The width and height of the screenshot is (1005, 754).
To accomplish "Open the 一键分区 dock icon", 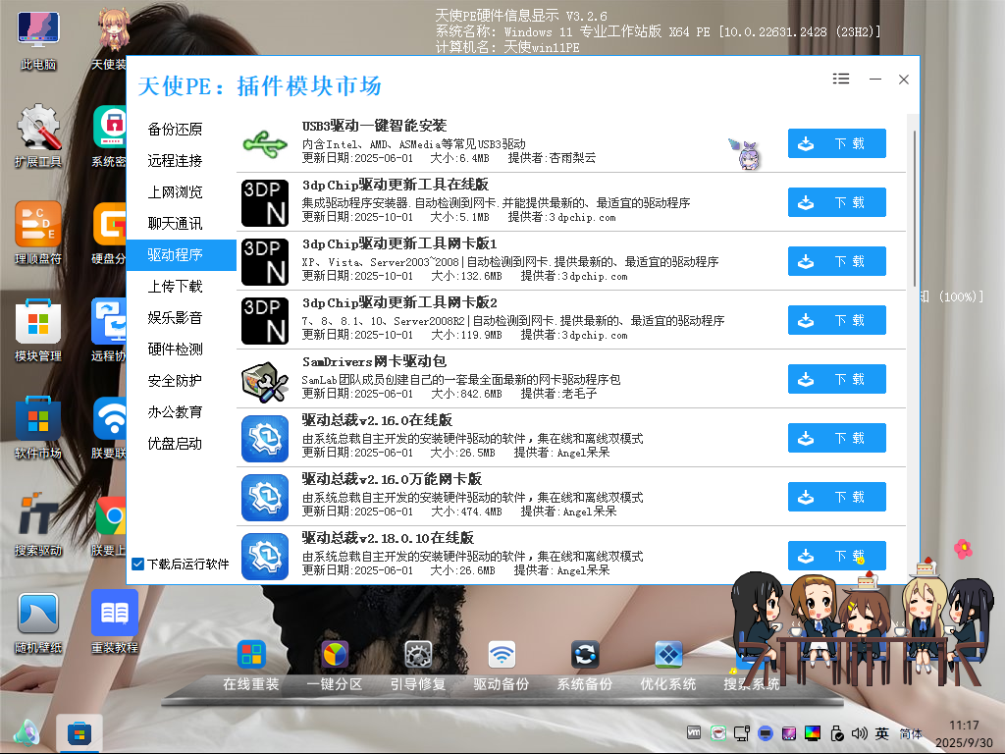I will pos(336,655).
